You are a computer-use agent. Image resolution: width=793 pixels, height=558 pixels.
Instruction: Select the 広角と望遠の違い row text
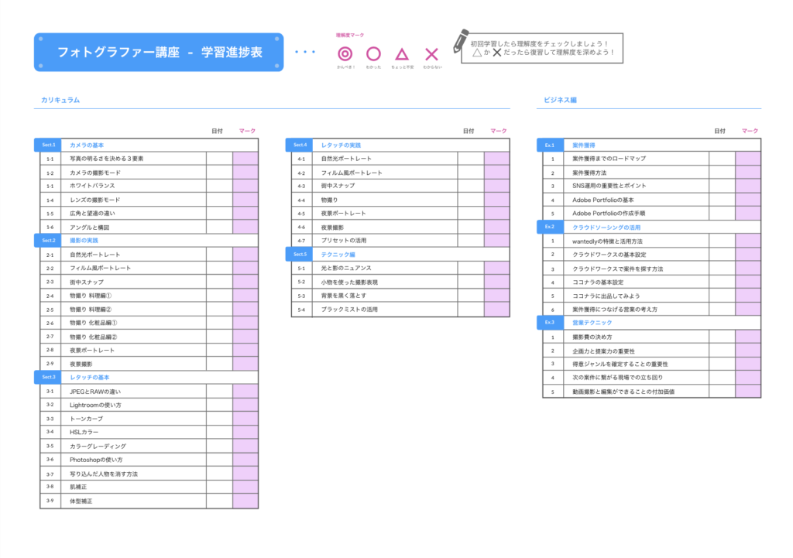[x=93, y=214]
